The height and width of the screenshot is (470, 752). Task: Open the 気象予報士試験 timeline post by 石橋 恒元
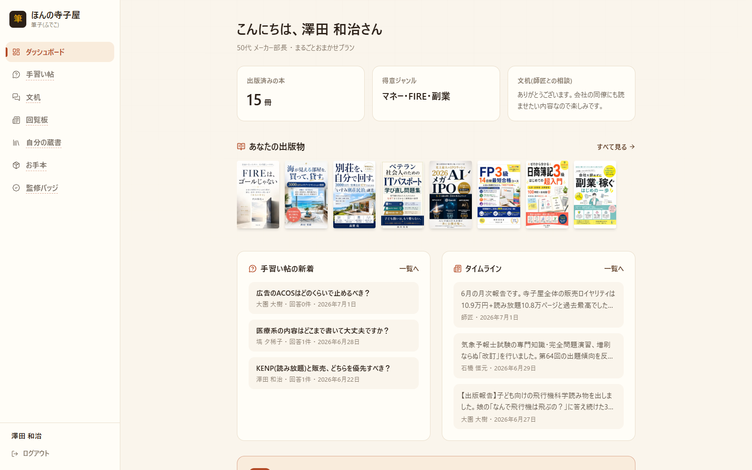pyautogui.click(x=539, y=356)
